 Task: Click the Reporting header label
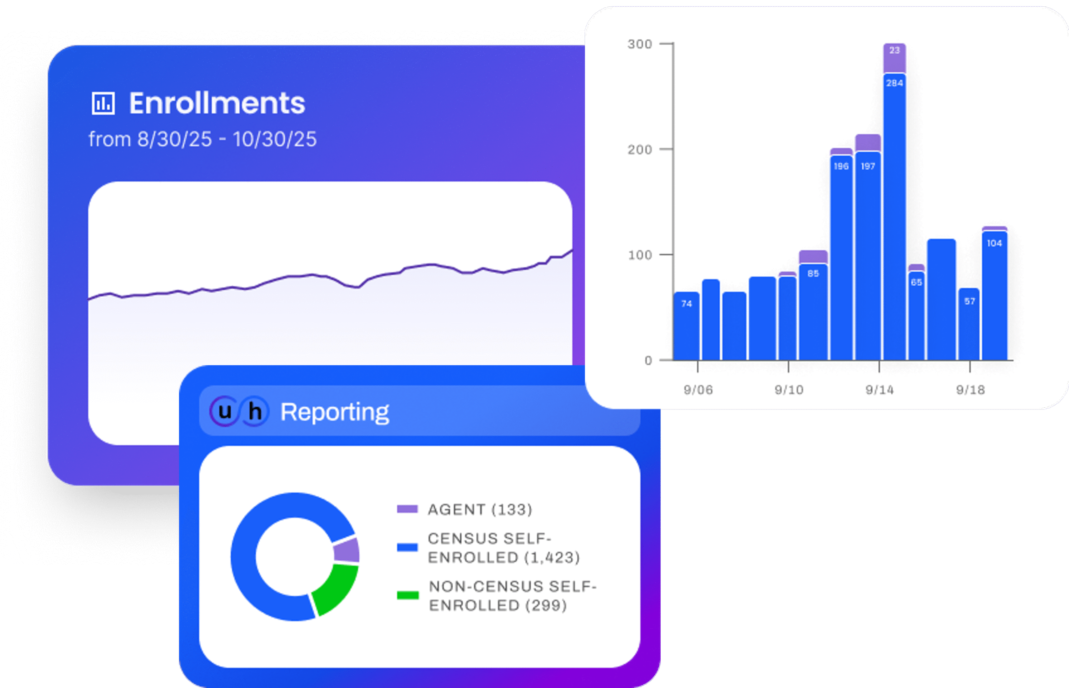coord(335,412)
